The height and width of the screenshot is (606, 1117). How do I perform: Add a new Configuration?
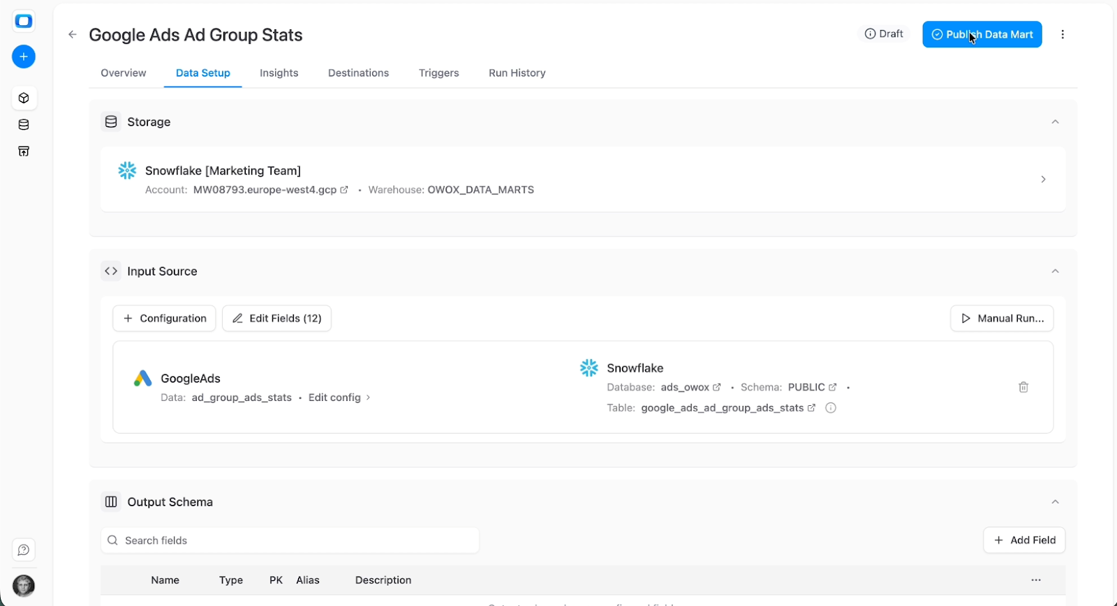pyautogui.click(x=164, y=318)
